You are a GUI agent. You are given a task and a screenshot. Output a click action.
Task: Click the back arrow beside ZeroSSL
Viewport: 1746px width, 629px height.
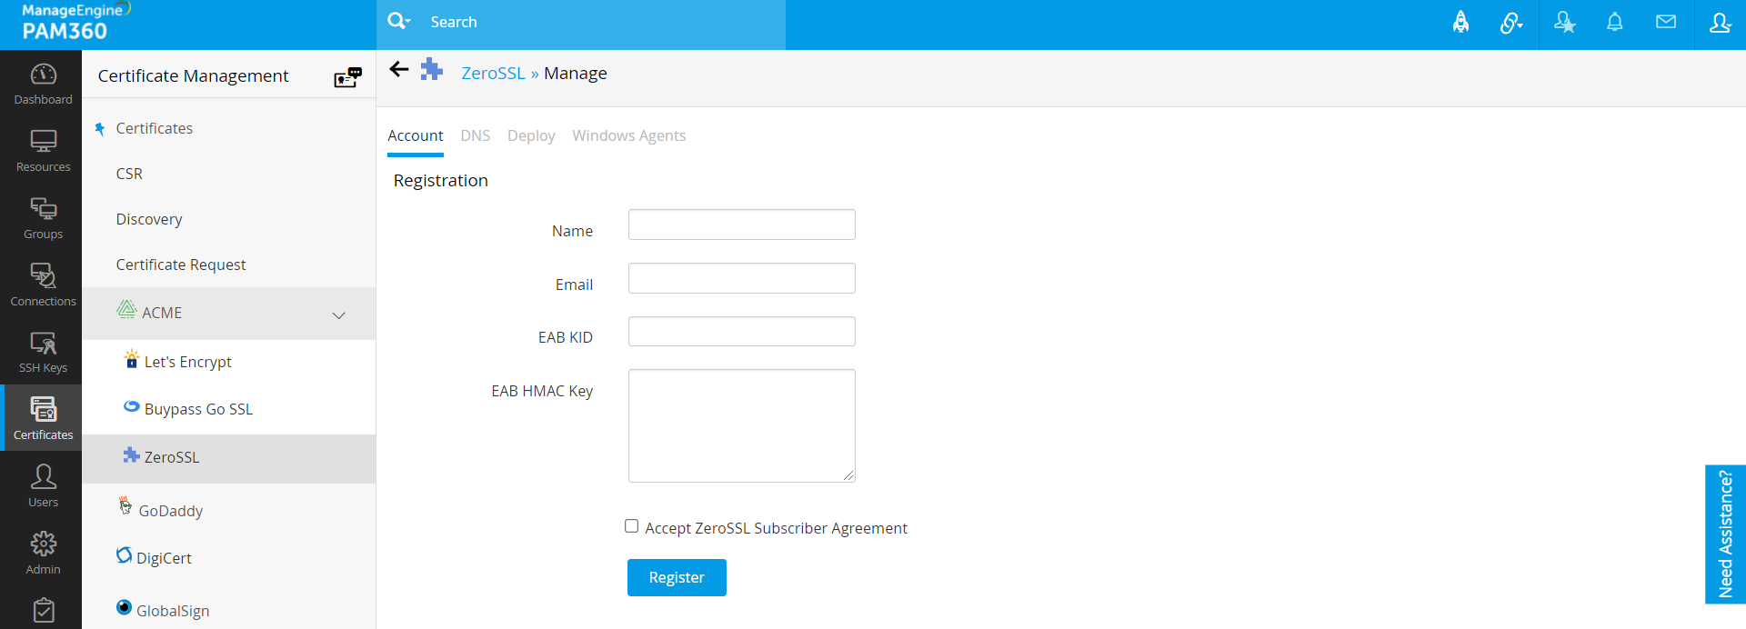[398, 70]
